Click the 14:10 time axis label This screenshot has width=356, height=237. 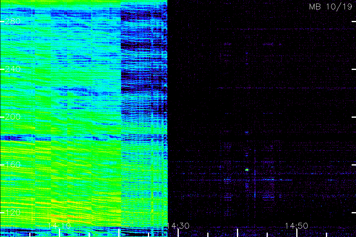pos(59,226)
